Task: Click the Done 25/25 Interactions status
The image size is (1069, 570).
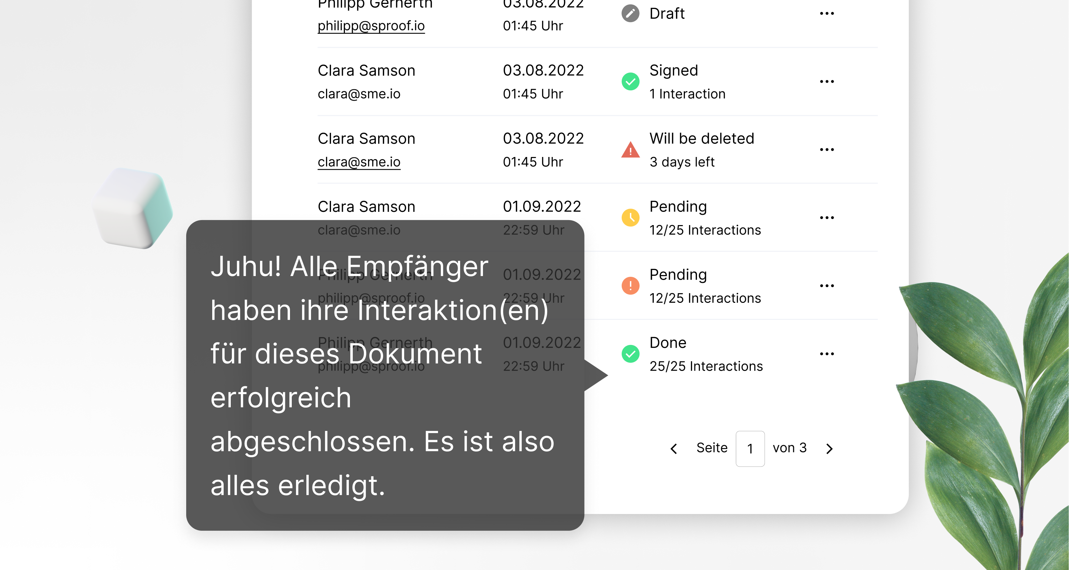Action: click(x=706, y=354)
